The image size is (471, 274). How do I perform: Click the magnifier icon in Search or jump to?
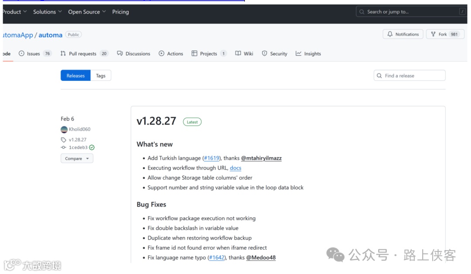click(362, 12)
